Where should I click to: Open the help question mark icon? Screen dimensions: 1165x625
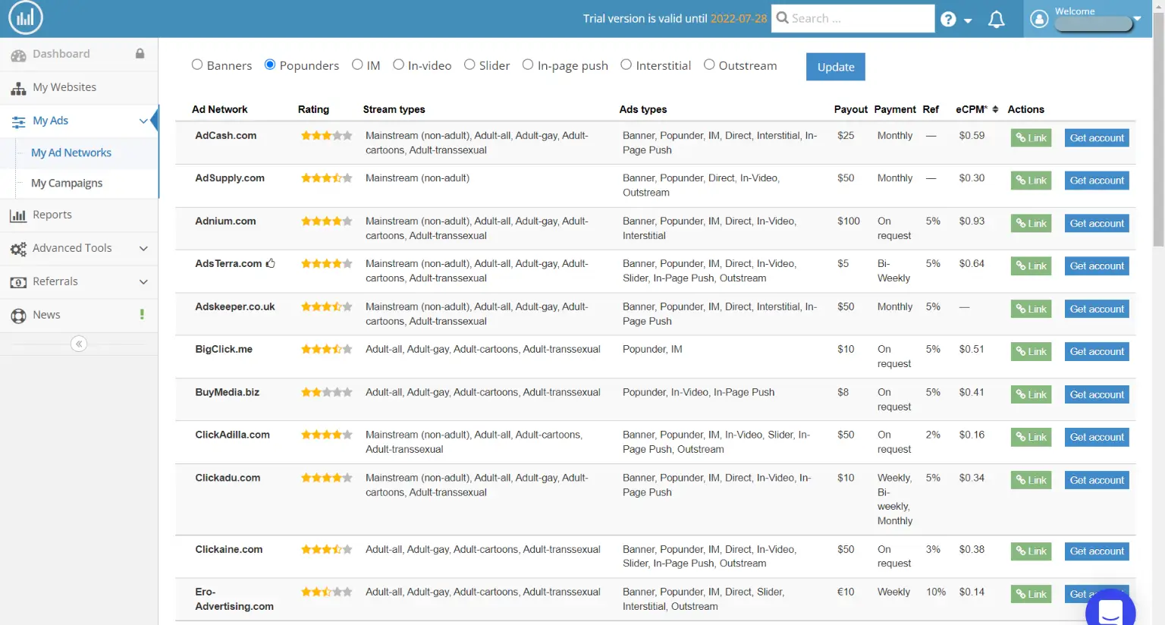point(948,20)
